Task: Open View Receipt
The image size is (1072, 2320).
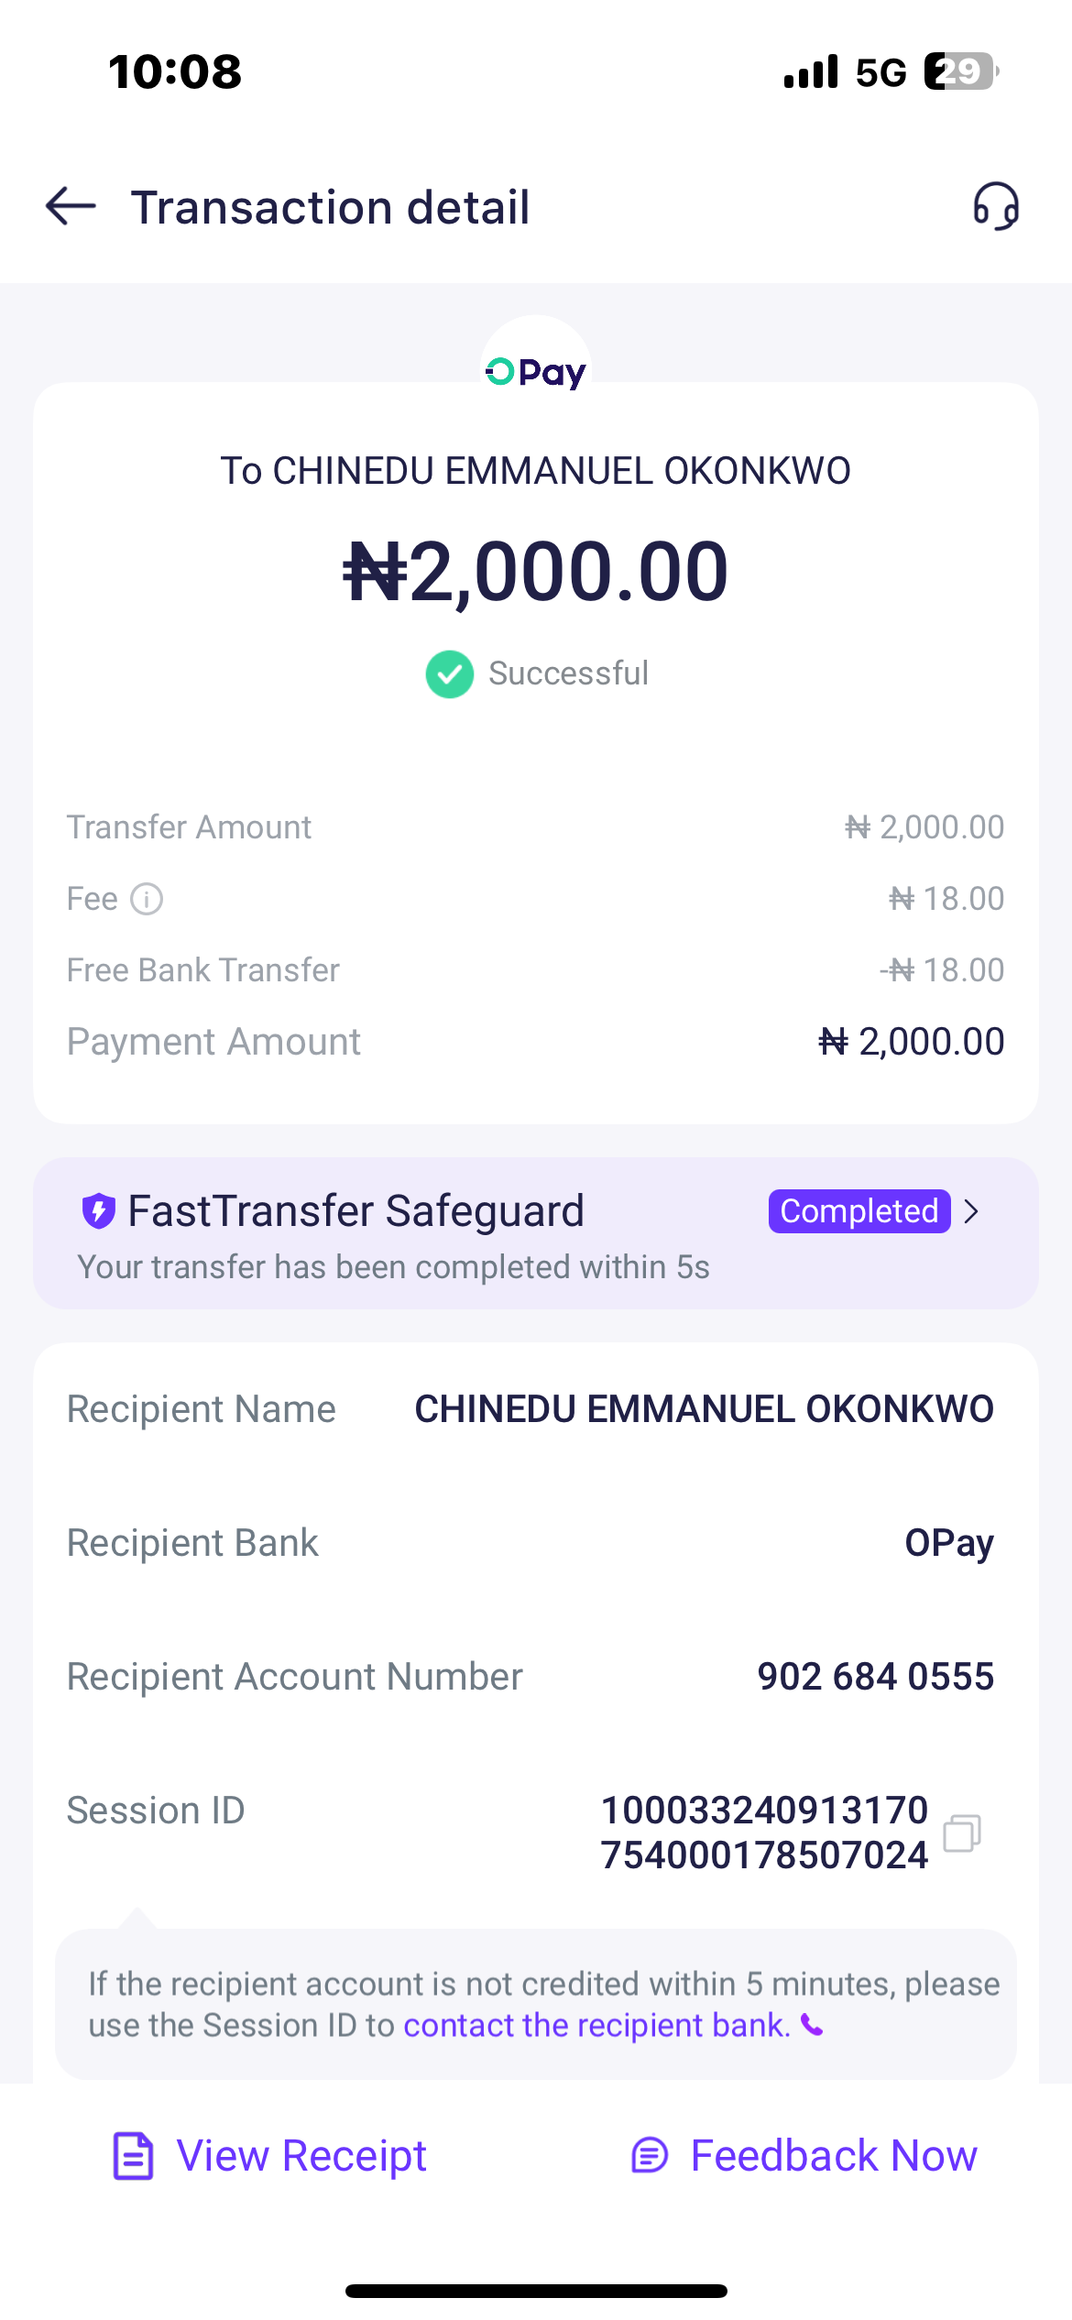Action: 301,2156
